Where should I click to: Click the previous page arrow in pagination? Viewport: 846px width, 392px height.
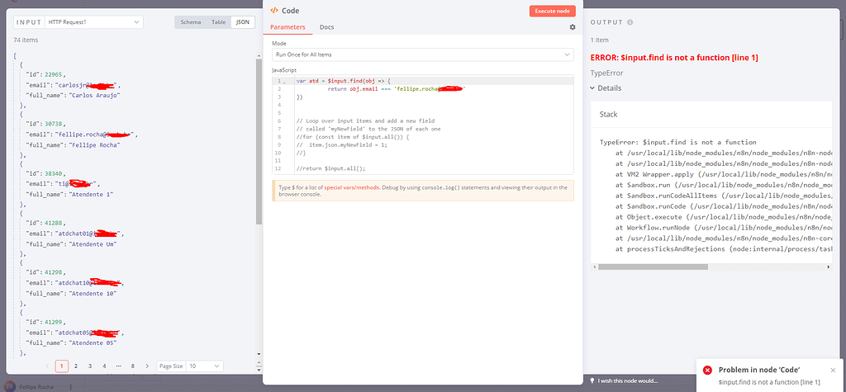tap(47, 366)
